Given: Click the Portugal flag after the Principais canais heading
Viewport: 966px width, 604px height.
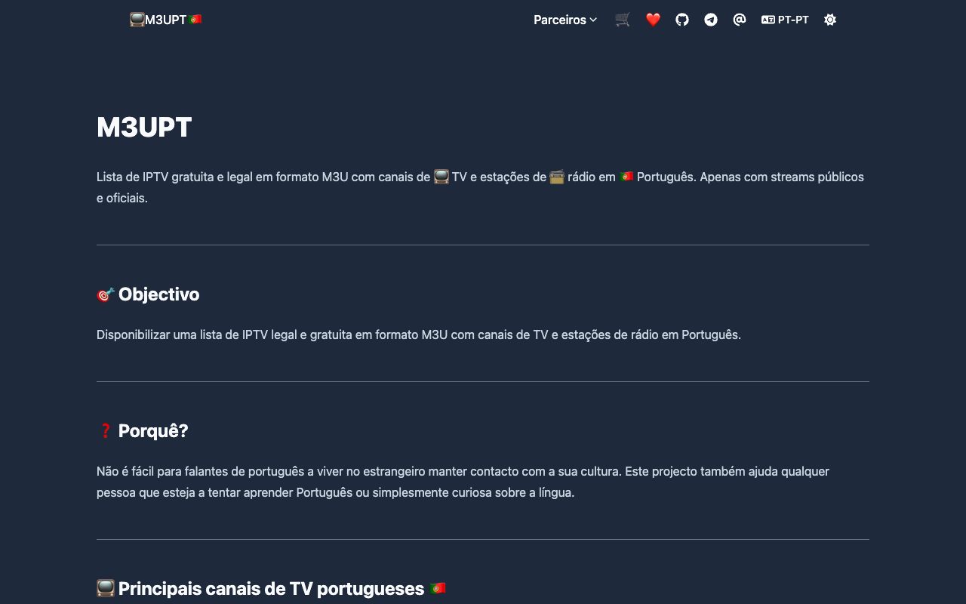Looking at the screenshot, I should [438, 588].
